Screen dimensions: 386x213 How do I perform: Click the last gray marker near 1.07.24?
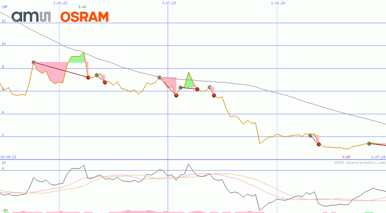pos(369,144)
